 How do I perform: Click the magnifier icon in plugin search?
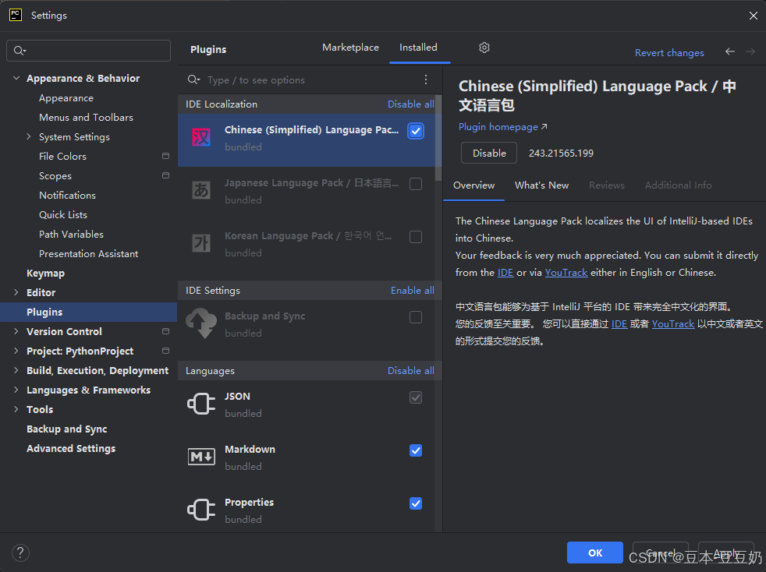pyautogui.click(x=194, y=79)
